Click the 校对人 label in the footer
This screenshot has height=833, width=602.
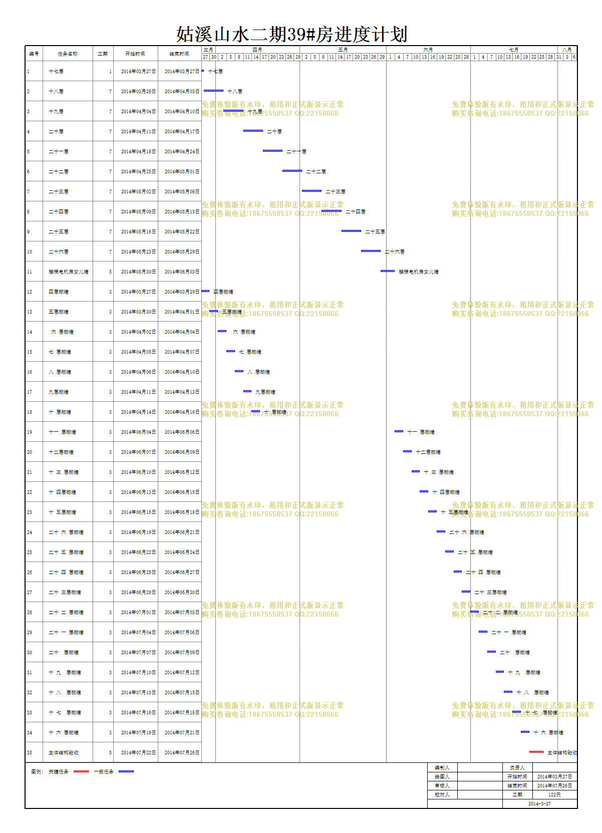tap(442, 795)
